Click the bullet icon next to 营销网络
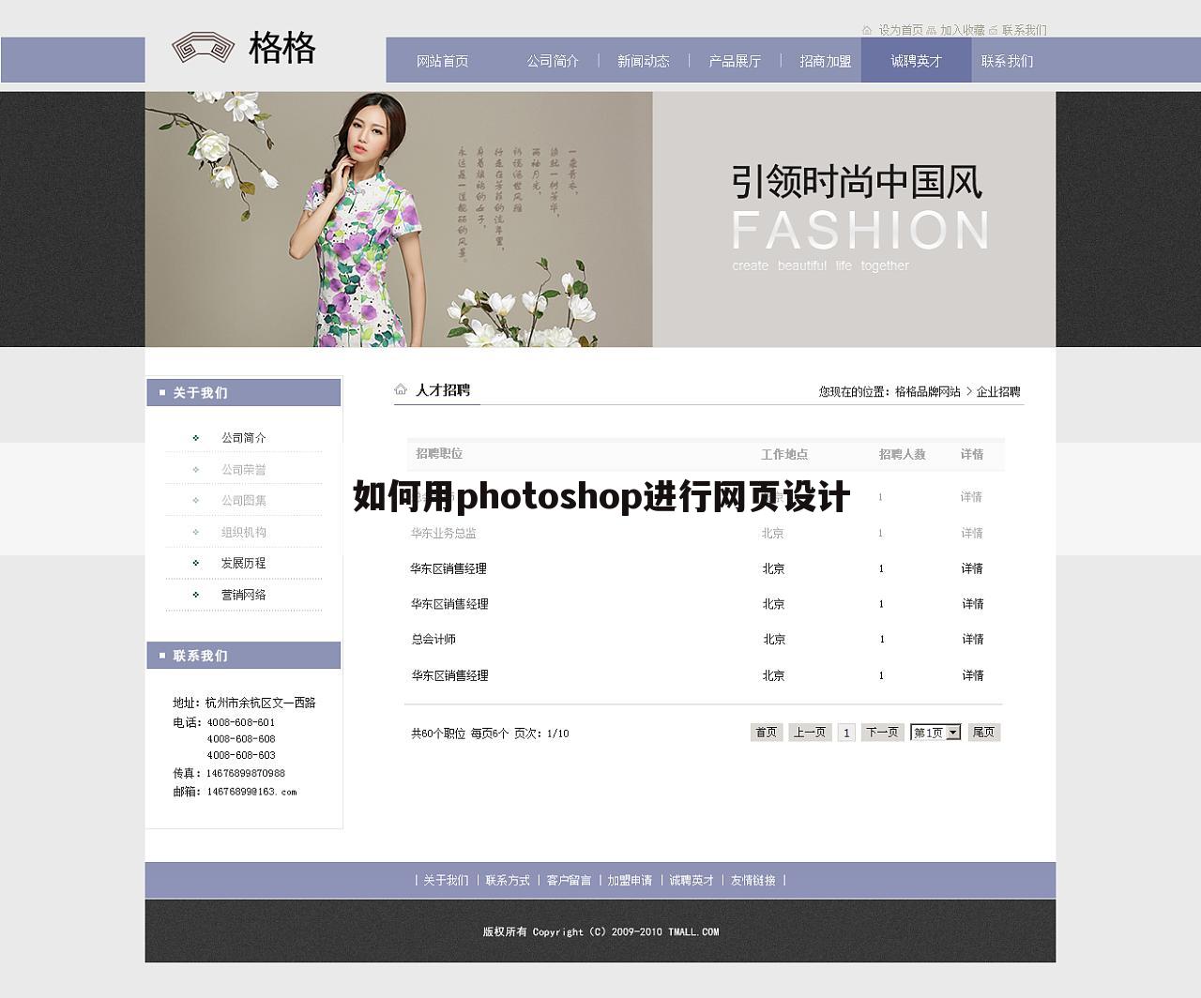The image size is (1201, 998). pyautogui.click(x=195, y=595)
